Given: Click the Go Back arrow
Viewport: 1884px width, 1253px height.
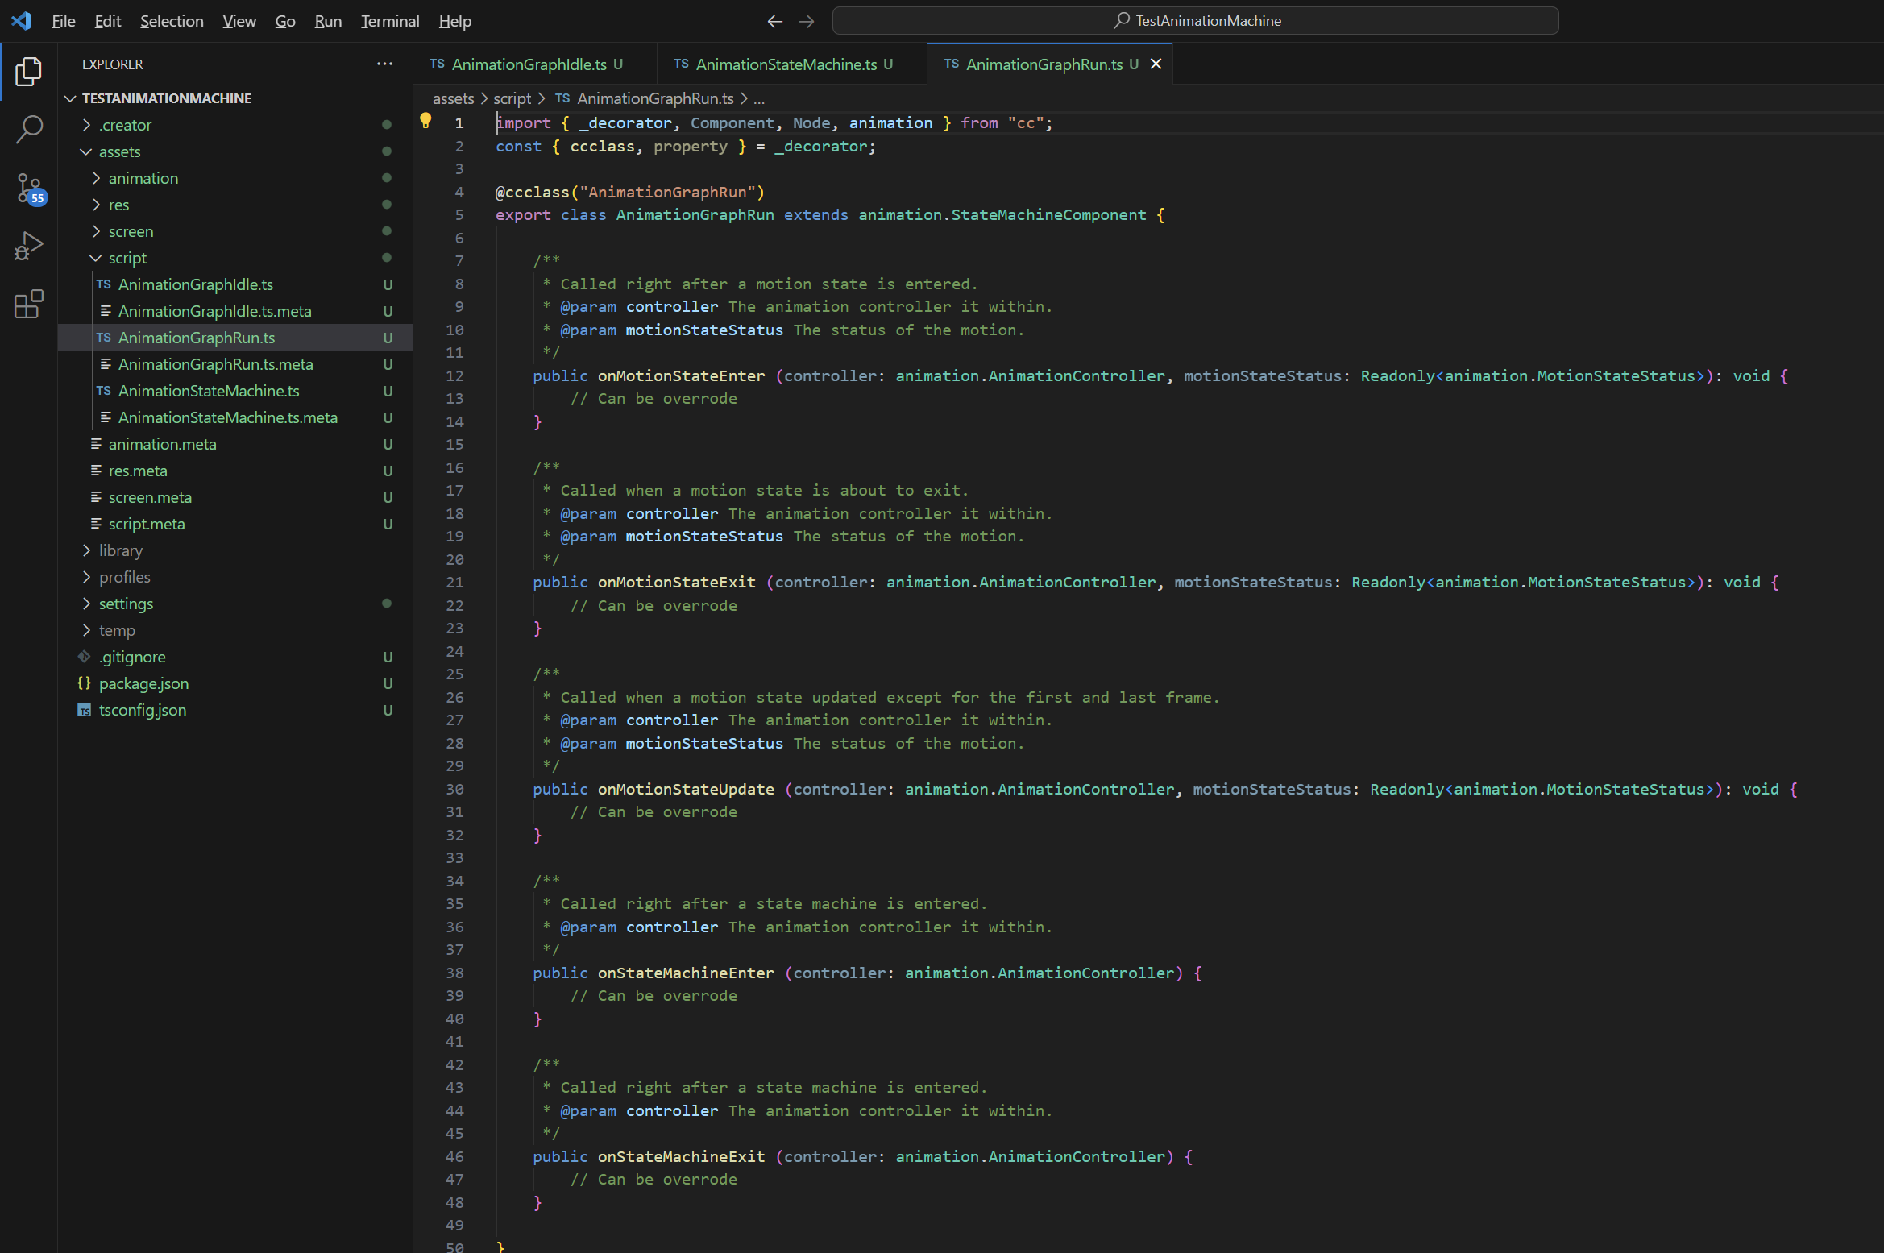Looking at the screenshot, I should (x=774, y=21).
